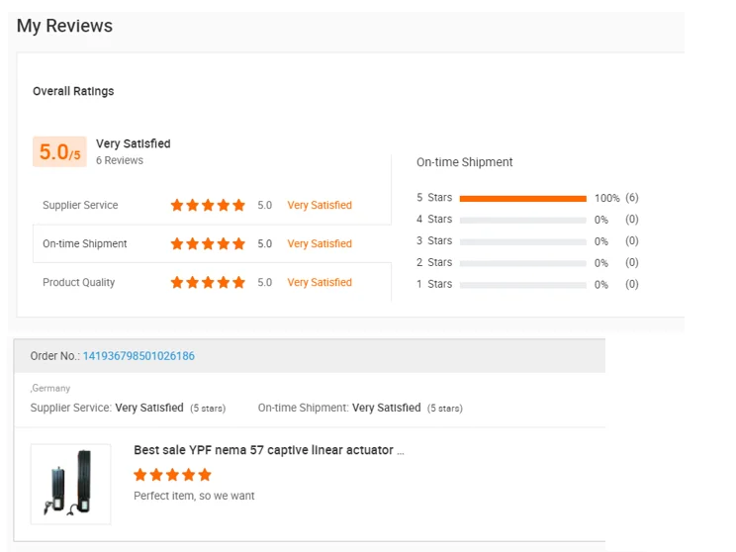The height and width of the screenshot is (552, 736).
Task: Click the 2 Stars rating bar
Action: tap(522, 263)
